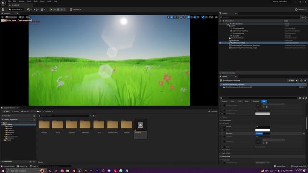This screenshot has width=308, height=173.
Task: Select the All filter tab in Details
Action: (264, 101)
